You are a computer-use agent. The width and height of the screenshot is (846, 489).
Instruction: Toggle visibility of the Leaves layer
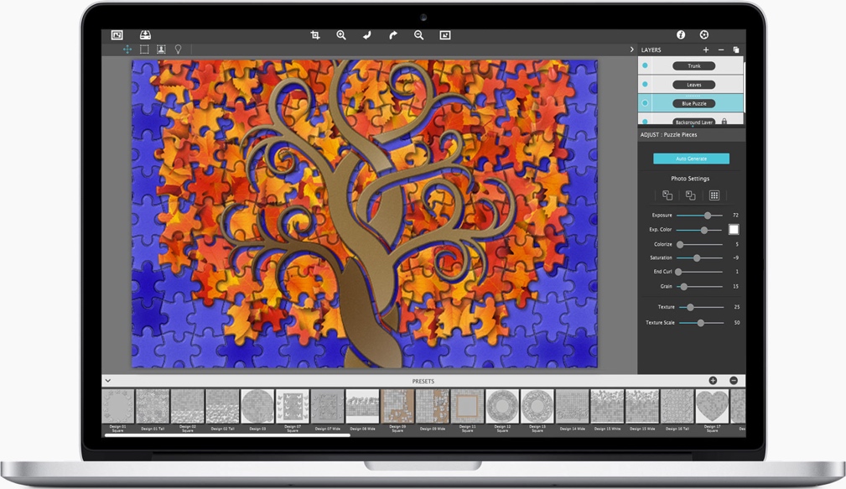coord(646,84)
